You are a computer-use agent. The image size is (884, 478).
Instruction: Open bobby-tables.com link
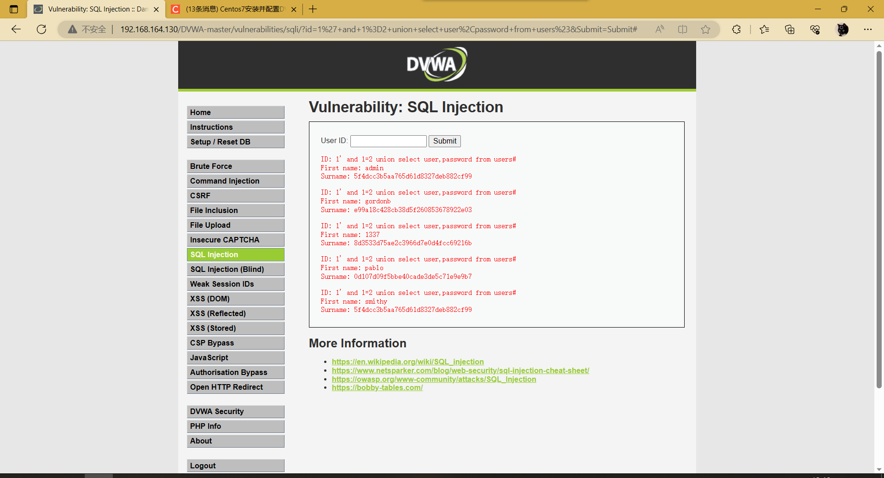(x=377, y=387)
